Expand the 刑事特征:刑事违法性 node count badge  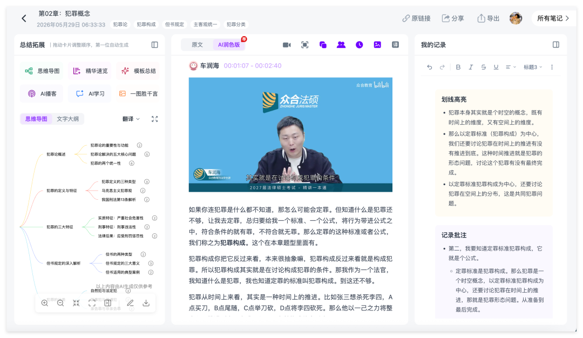[147, 227]
